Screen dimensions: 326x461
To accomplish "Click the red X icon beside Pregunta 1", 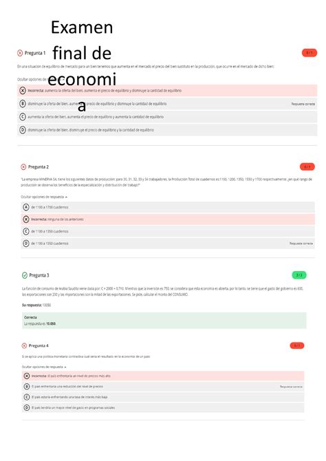I will 20,53.
